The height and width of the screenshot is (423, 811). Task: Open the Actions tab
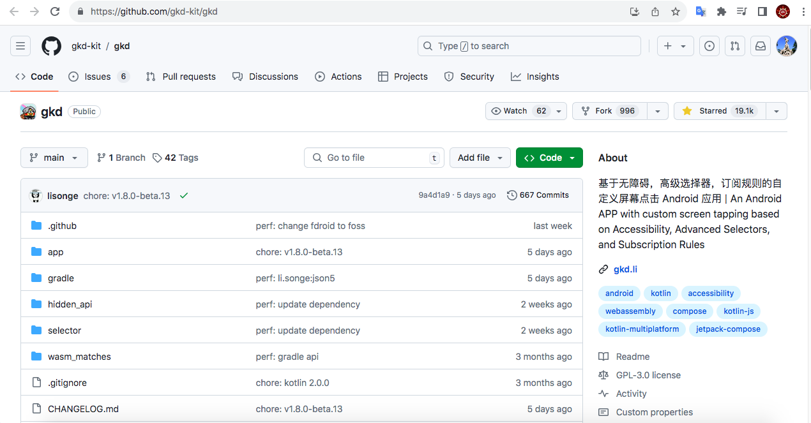click(x=338, y=77)
